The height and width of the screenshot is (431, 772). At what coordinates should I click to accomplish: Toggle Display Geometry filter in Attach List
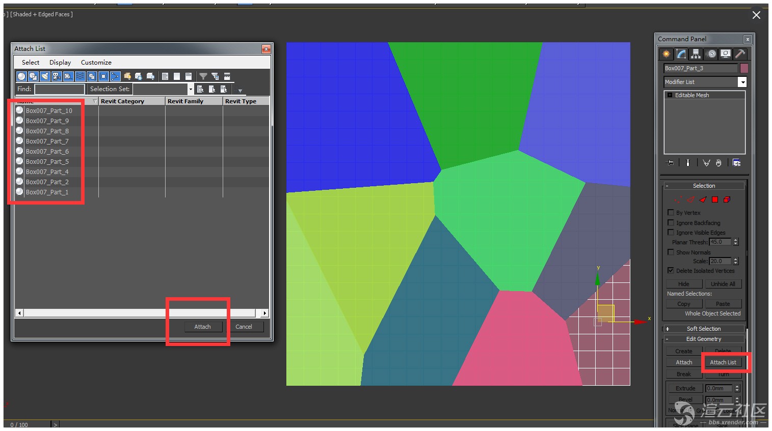click(x=21, y=76)
